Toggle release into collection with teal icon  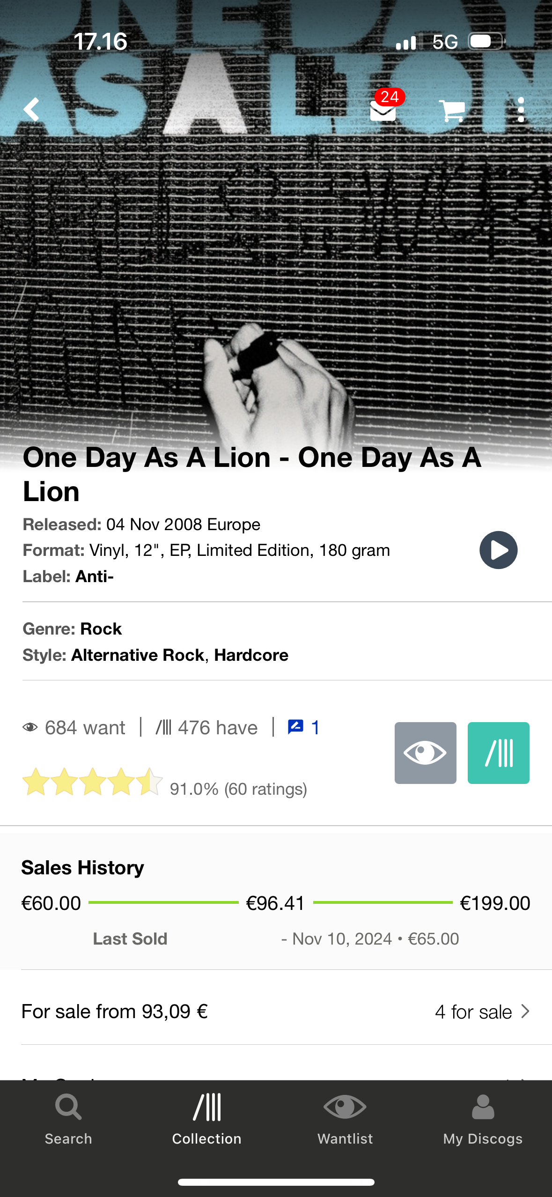coord(498,753)
